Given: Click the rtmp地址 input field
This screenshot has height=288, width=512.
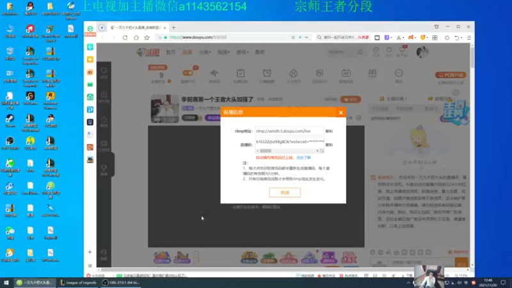Looking at the screenshot, I should click(289, 131).
